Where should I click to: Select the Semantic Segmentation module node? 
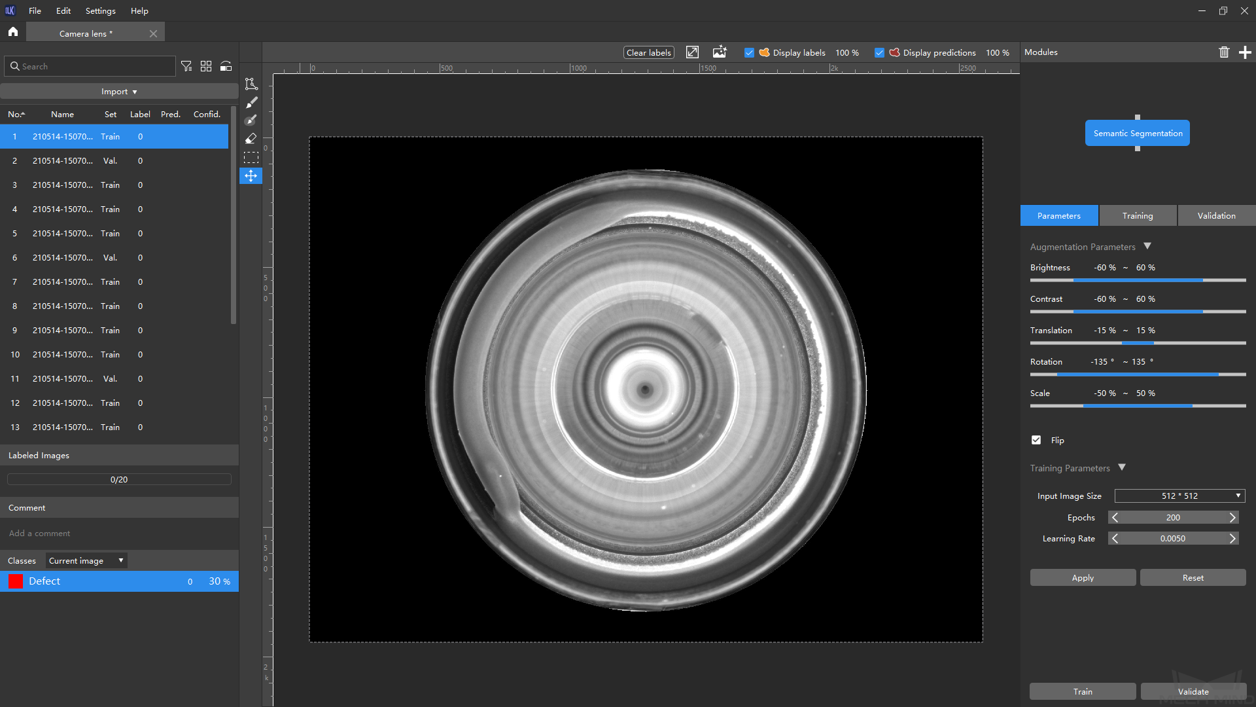[x=1138, y=133]
